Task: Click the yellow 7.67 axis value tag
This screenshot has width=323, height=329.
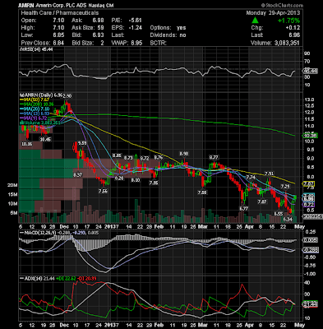Action: (x=309, y=183)
